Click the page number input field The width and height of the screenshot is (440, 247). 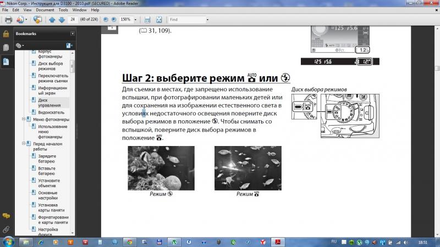pyautogui.click(x=73, y=19)
